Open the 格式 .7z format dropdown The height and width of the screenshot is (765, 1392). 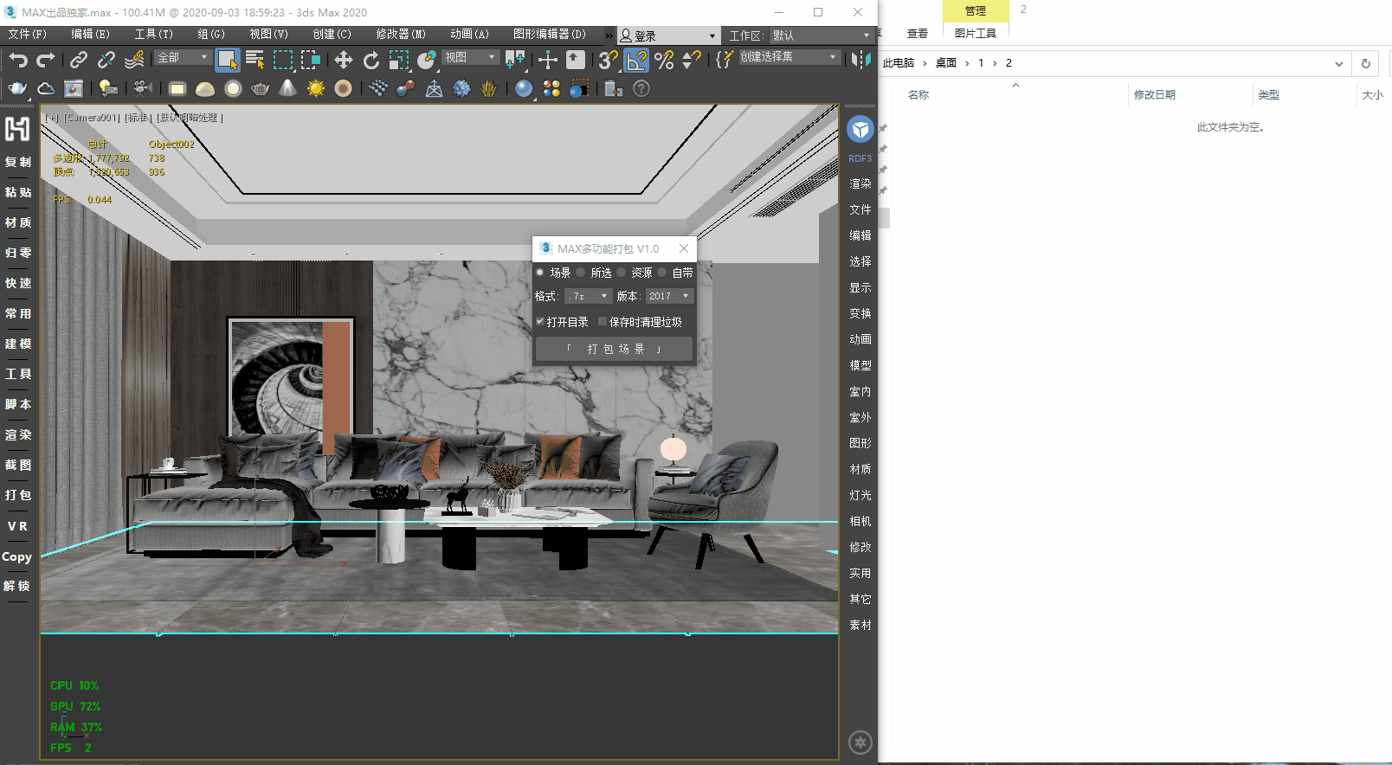pos(589,296)
